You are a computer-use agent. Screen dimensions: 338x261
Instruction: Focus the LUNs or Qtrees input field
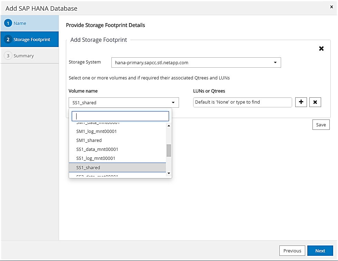pos(242,102)
